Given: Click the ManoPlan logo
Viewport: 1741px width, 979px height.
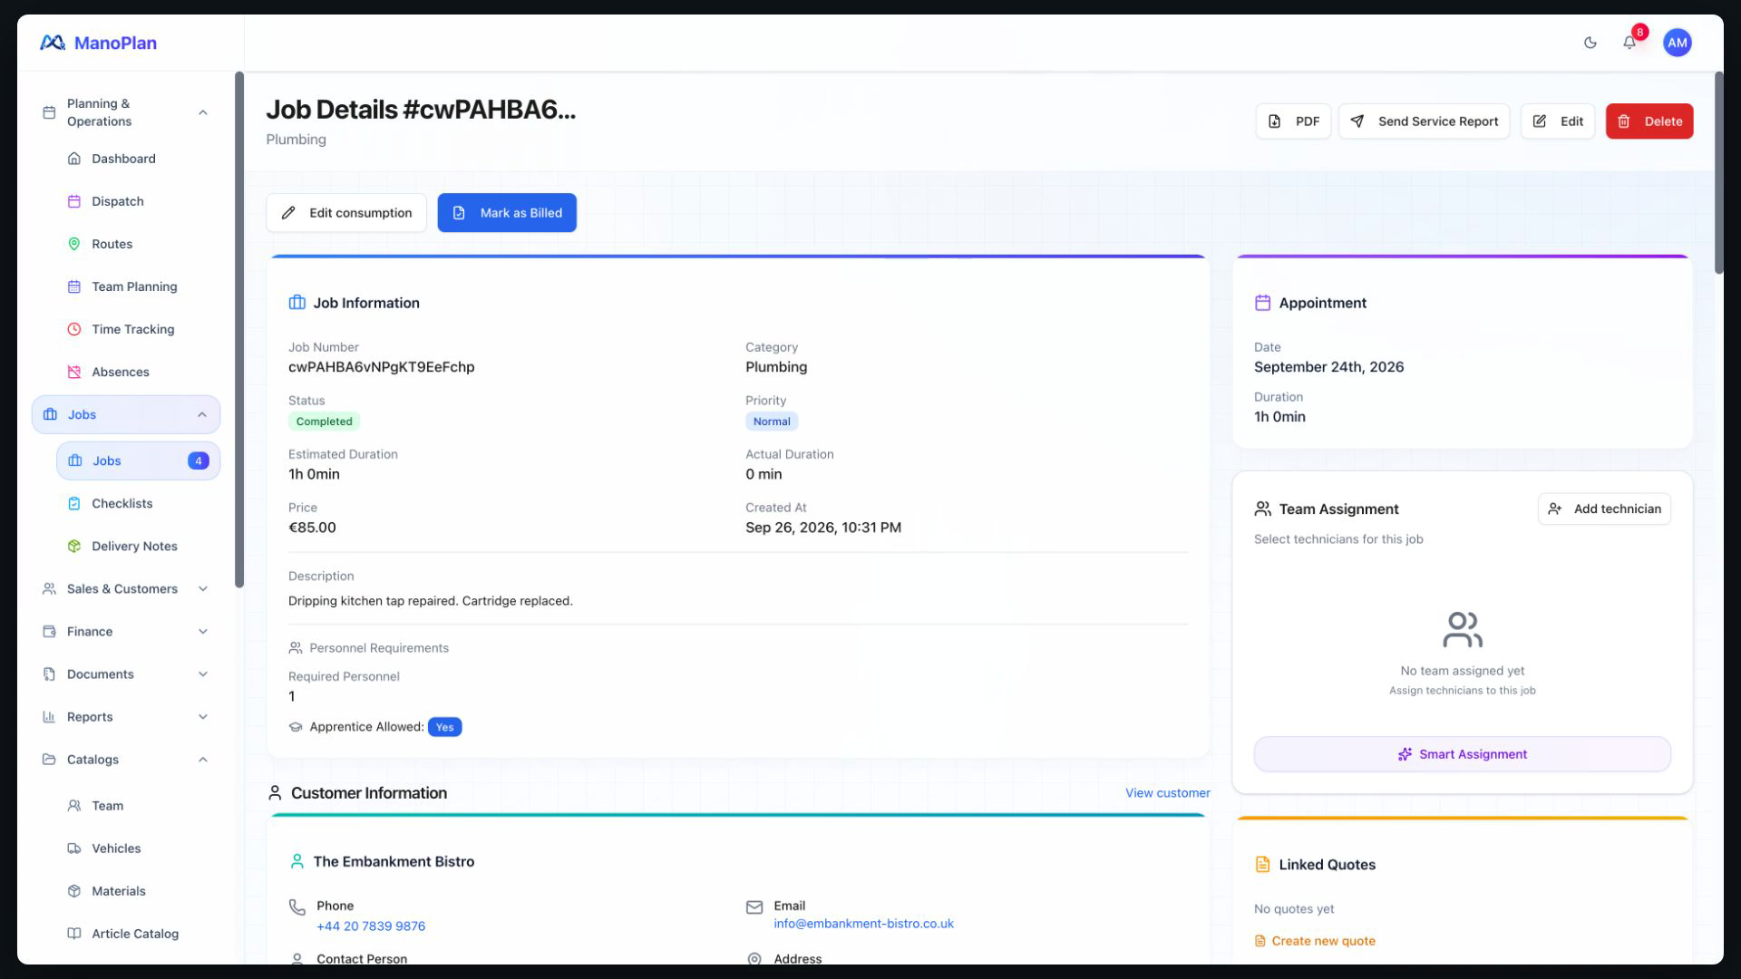Looking at the screenshot, I should 98,43.
